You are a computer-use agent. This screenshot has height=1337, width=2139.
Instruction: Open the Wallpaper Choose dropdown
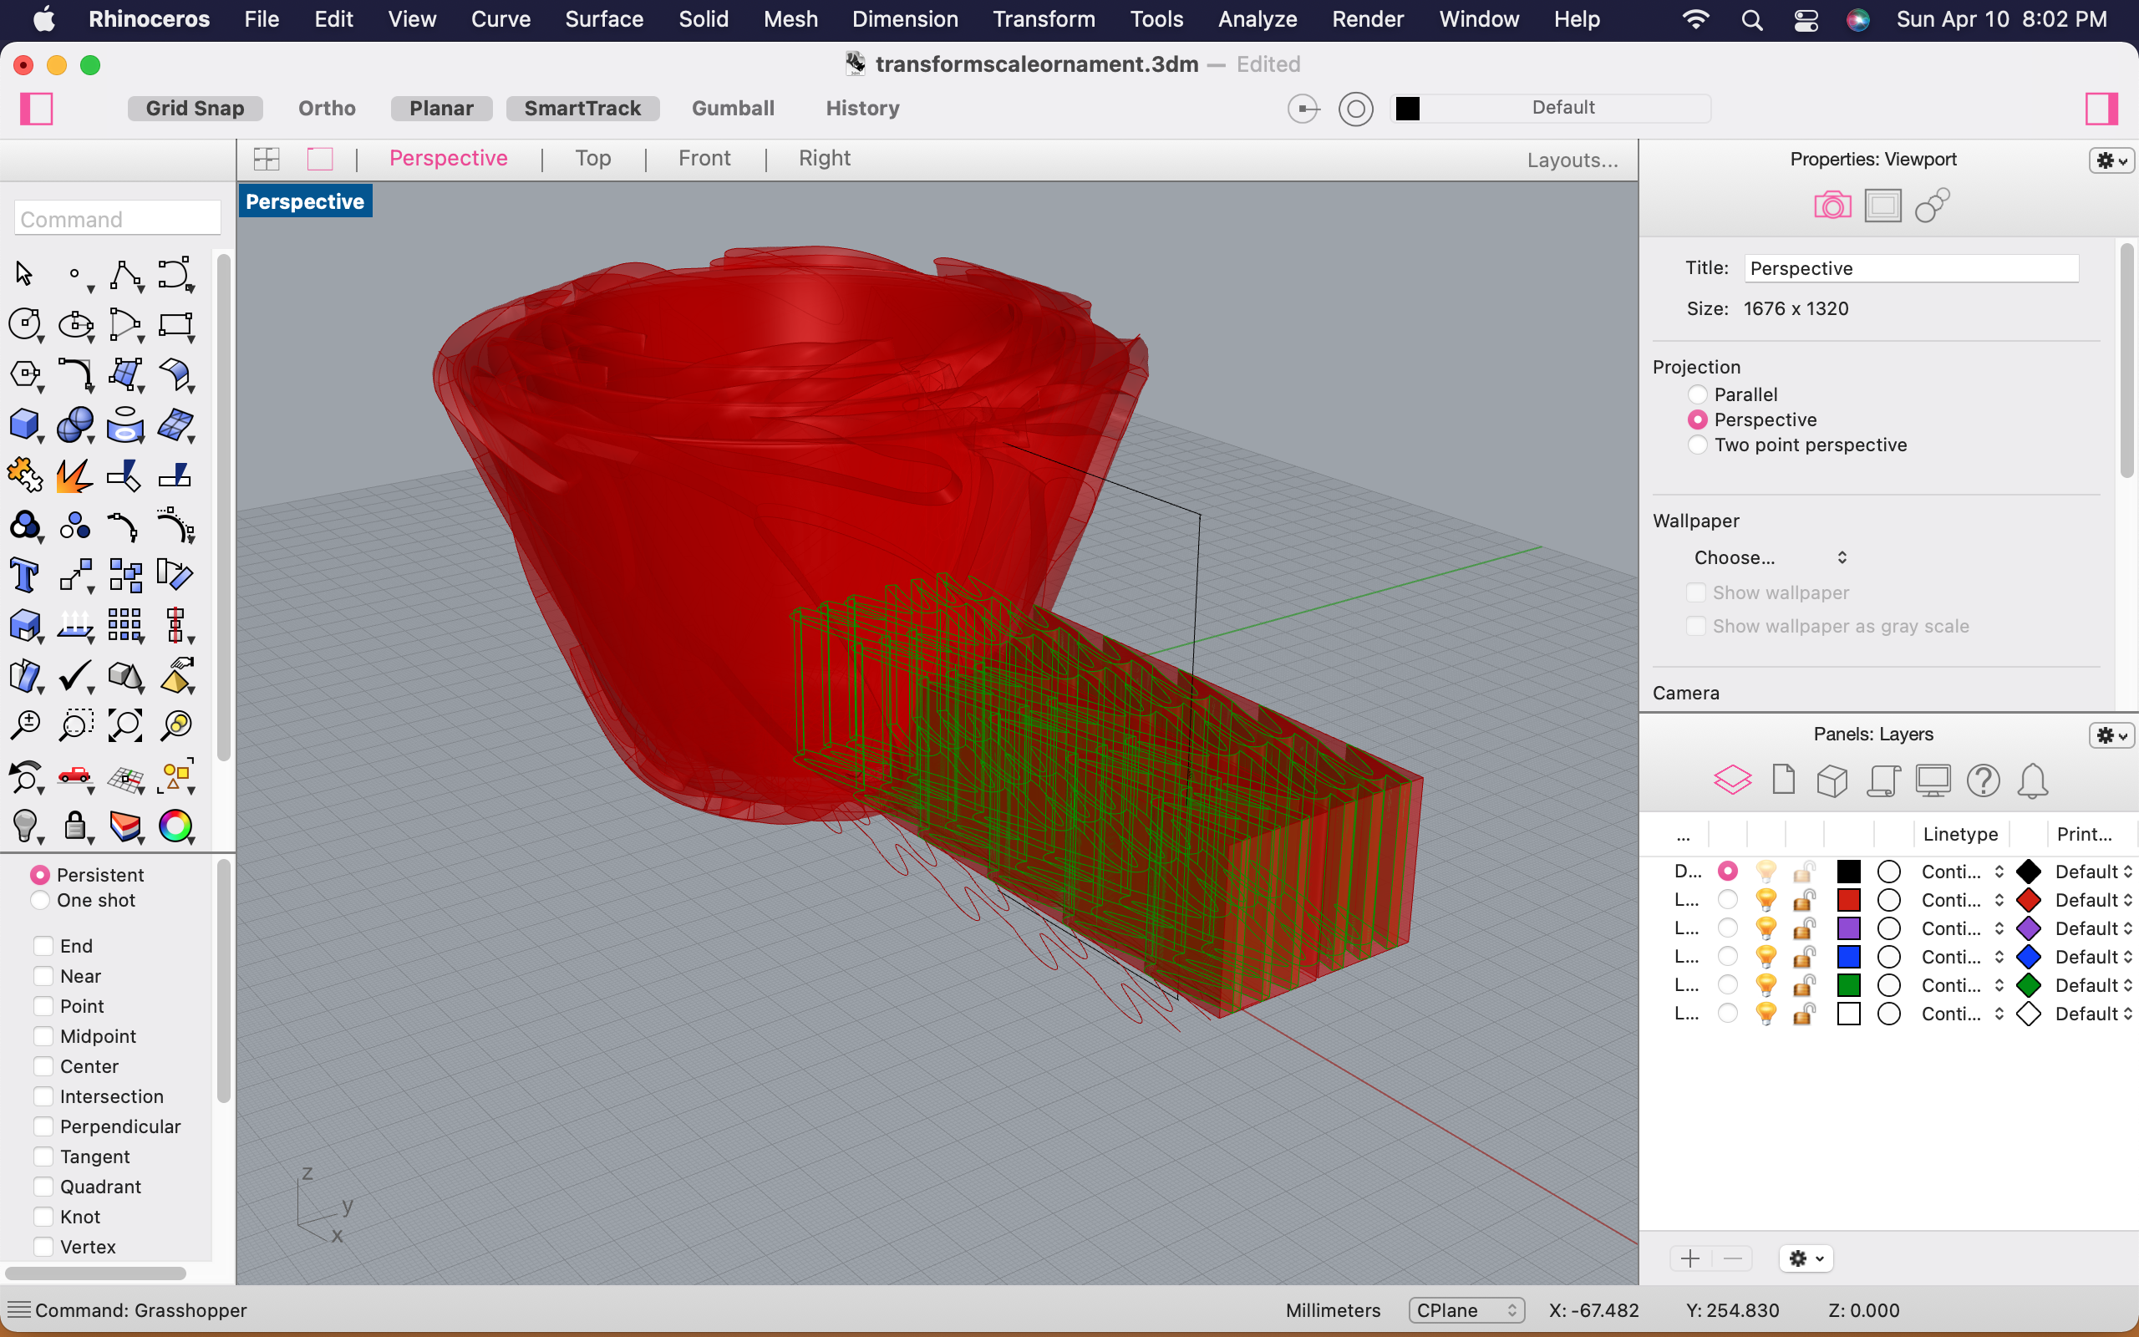click(1770, 558)
